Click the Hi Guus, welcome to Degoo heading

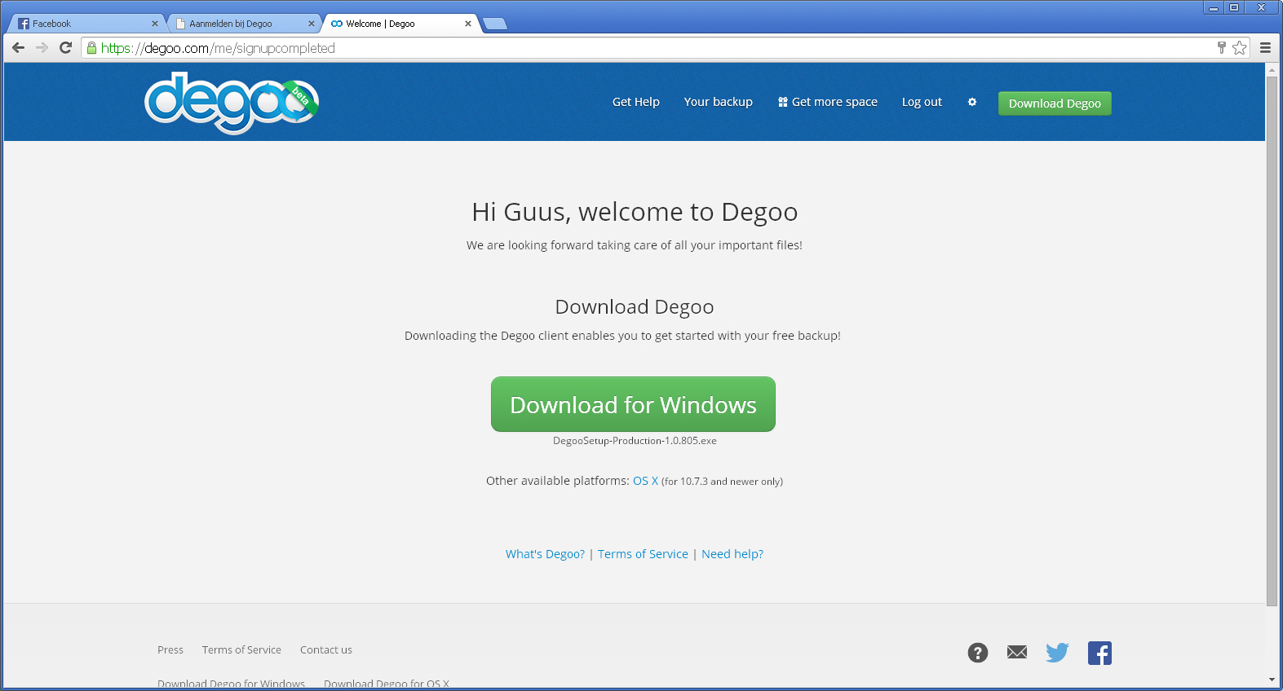coord(635,212)
